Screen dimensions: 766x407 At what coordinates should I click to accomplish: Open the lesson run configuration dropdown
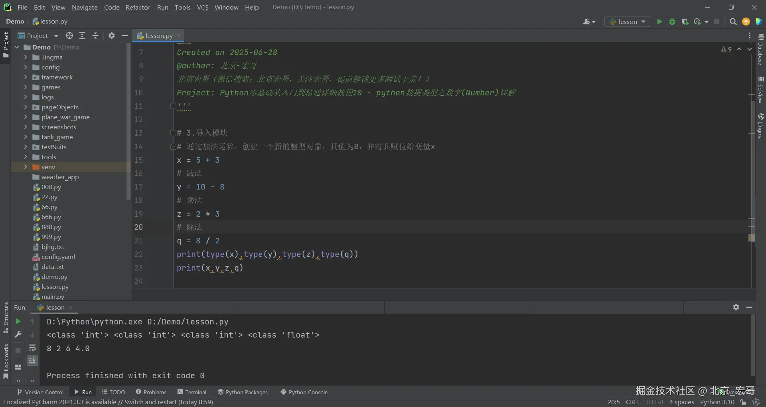point(627,22)
